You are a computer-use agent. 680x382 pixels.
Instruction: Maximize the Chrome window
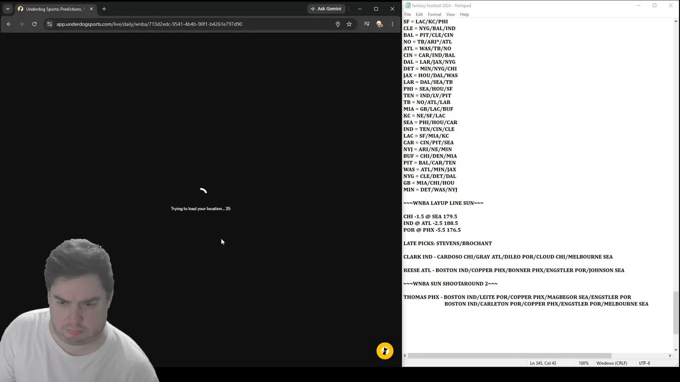point(376,9)
